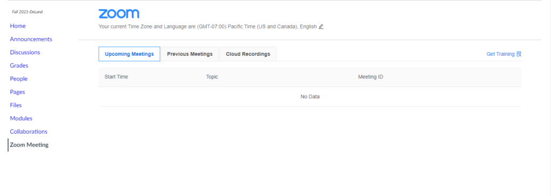Image resolution: width=551 pixels, height=196 pixels.
Task: Open the Cloud Recordings tab
Action: click(248, 54)
